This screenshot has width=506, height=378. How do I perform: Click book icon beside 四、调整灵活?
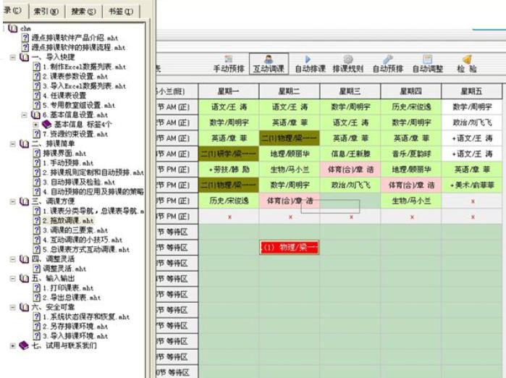pos(24,259)
